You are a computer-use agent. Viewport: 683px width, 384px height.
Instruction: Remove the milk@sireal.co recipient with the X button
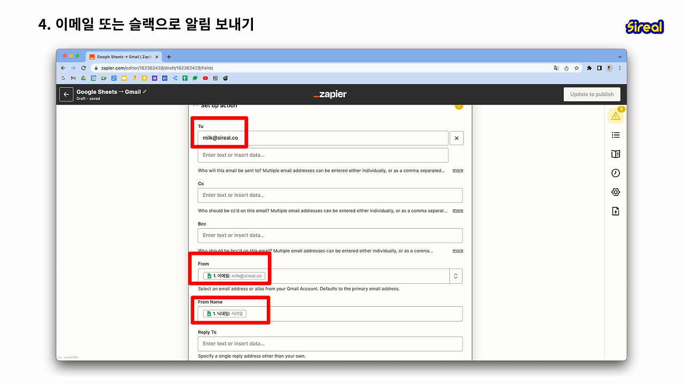click(457, 138)
